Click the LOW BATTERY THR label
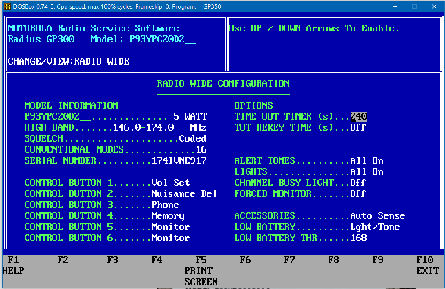445x289 pixels. coord(276,238)
